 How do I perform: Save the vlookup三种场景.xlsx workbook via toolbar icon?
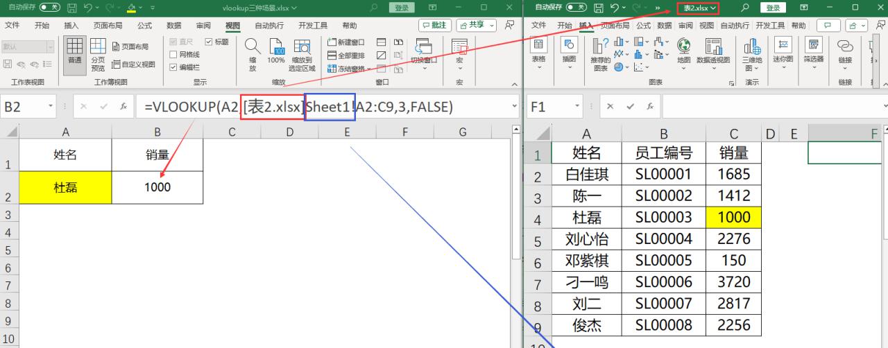71,8
